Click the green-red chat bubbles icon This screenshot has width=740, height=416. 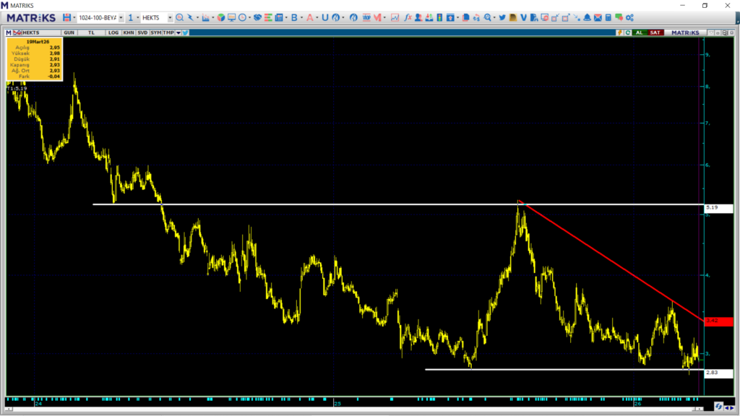(619, 17)
